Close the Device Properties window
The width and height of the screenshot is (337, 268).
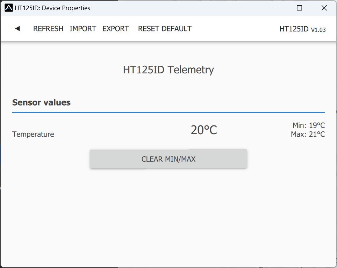tap(324, 7)
